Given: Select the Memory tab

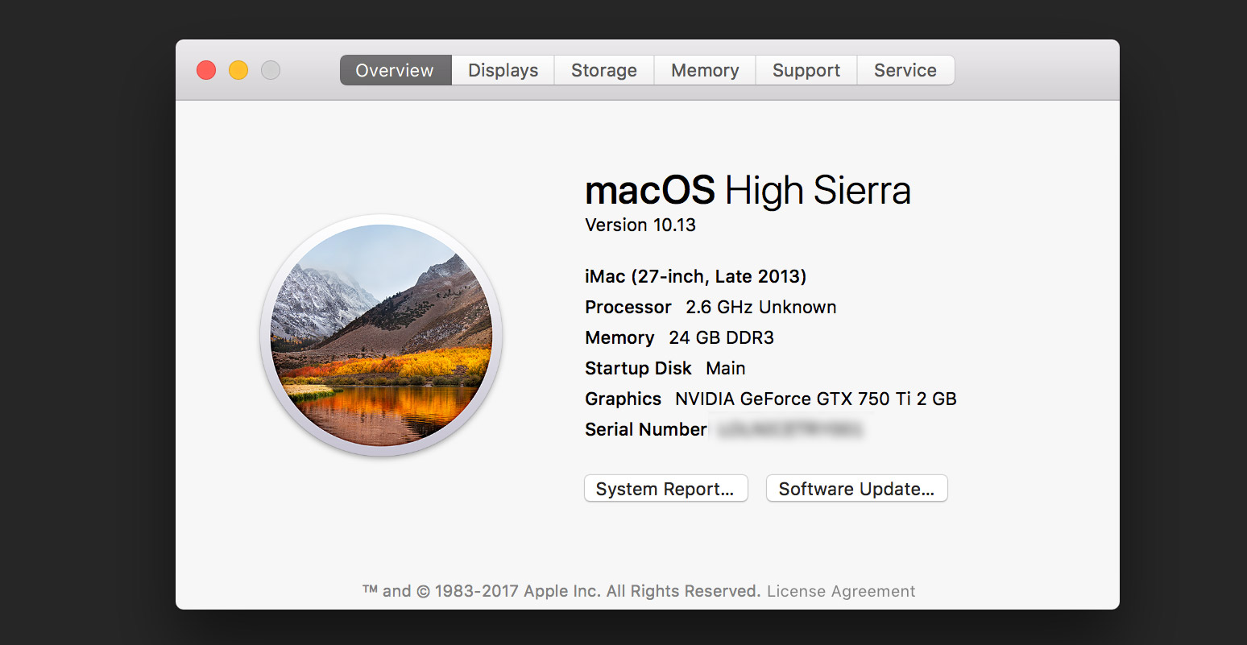Looking at the screenshot, I should coord(705,70).
